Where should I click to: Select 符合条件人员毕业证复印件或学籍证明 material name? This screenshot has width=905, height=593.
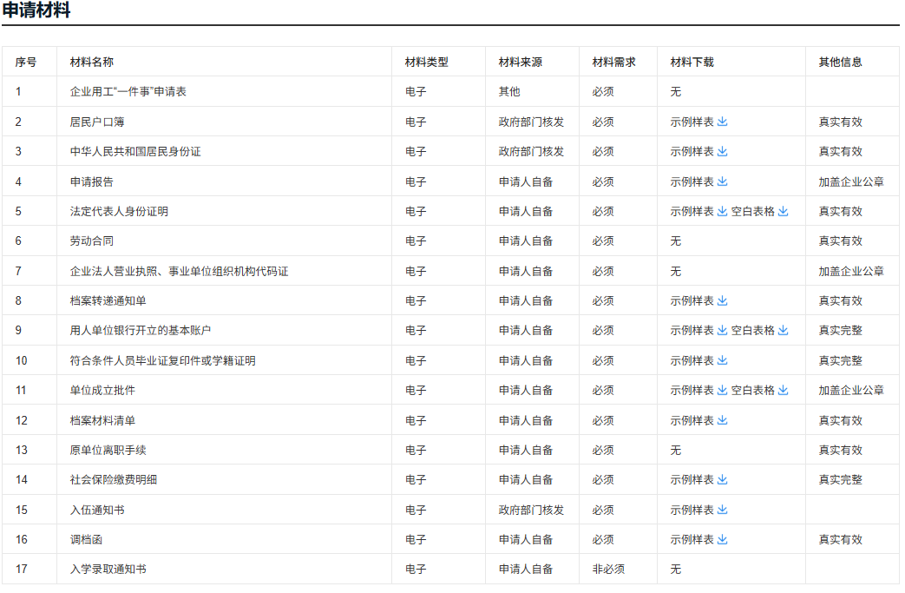pyautogui.click(x=163, y=360)
